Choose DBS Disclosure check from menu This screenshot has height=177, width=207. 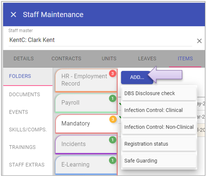pyautogui.click(x=159, y=93)
